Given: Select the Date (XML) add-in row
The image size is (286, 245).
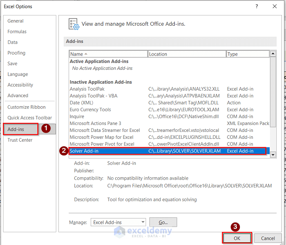Looking at the screenshot, I should coord(169,103).
